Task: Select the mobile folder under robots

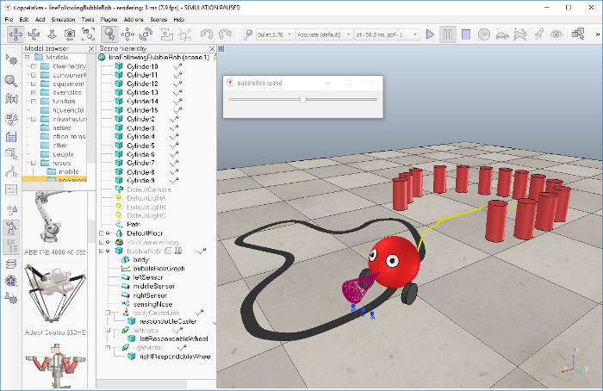Action: [69, 172]
